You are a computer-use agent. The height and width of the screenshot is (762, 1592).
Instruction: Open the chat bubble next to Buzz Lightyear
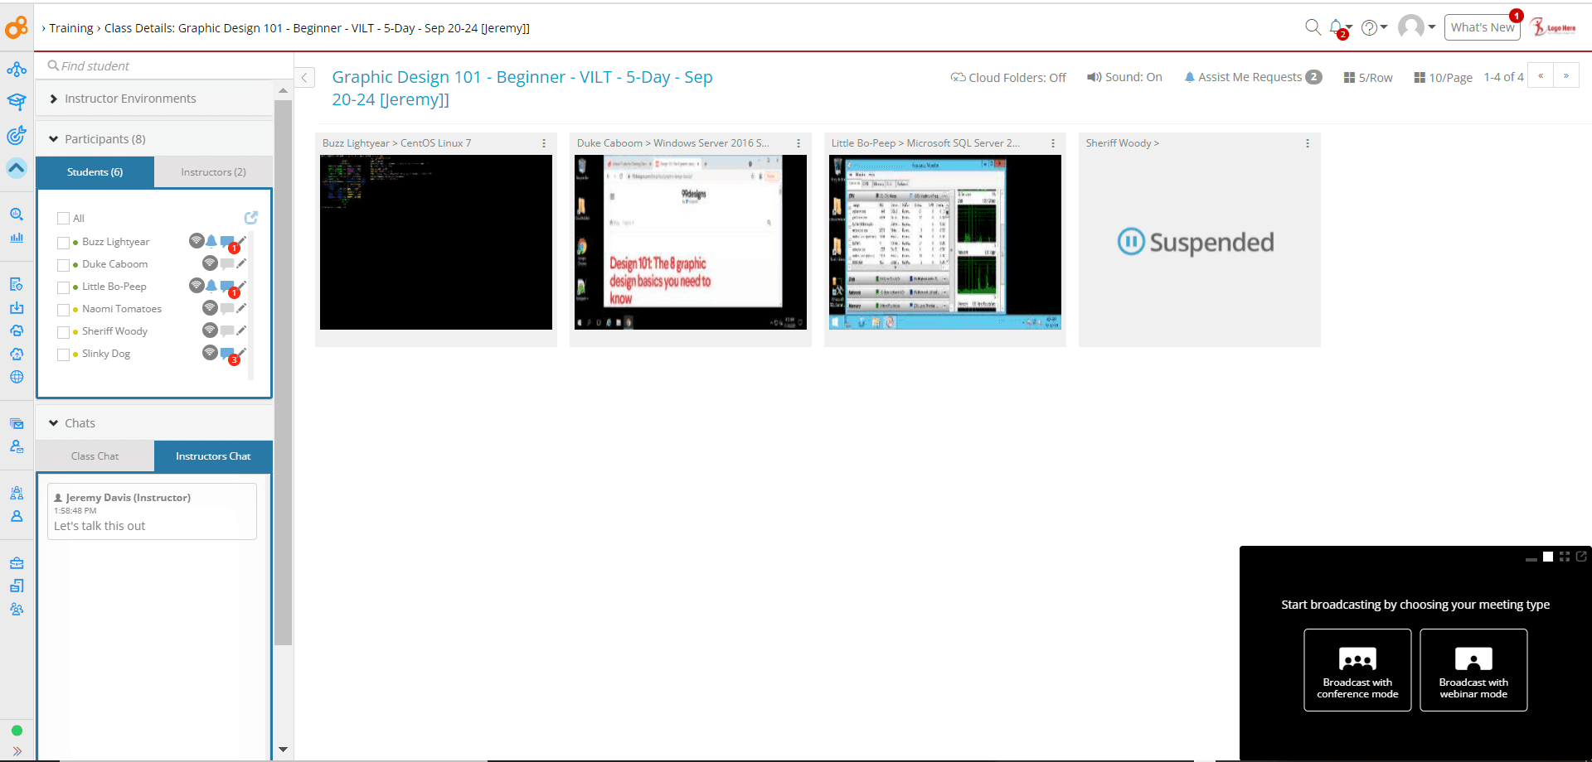click(x=226, y=241)
